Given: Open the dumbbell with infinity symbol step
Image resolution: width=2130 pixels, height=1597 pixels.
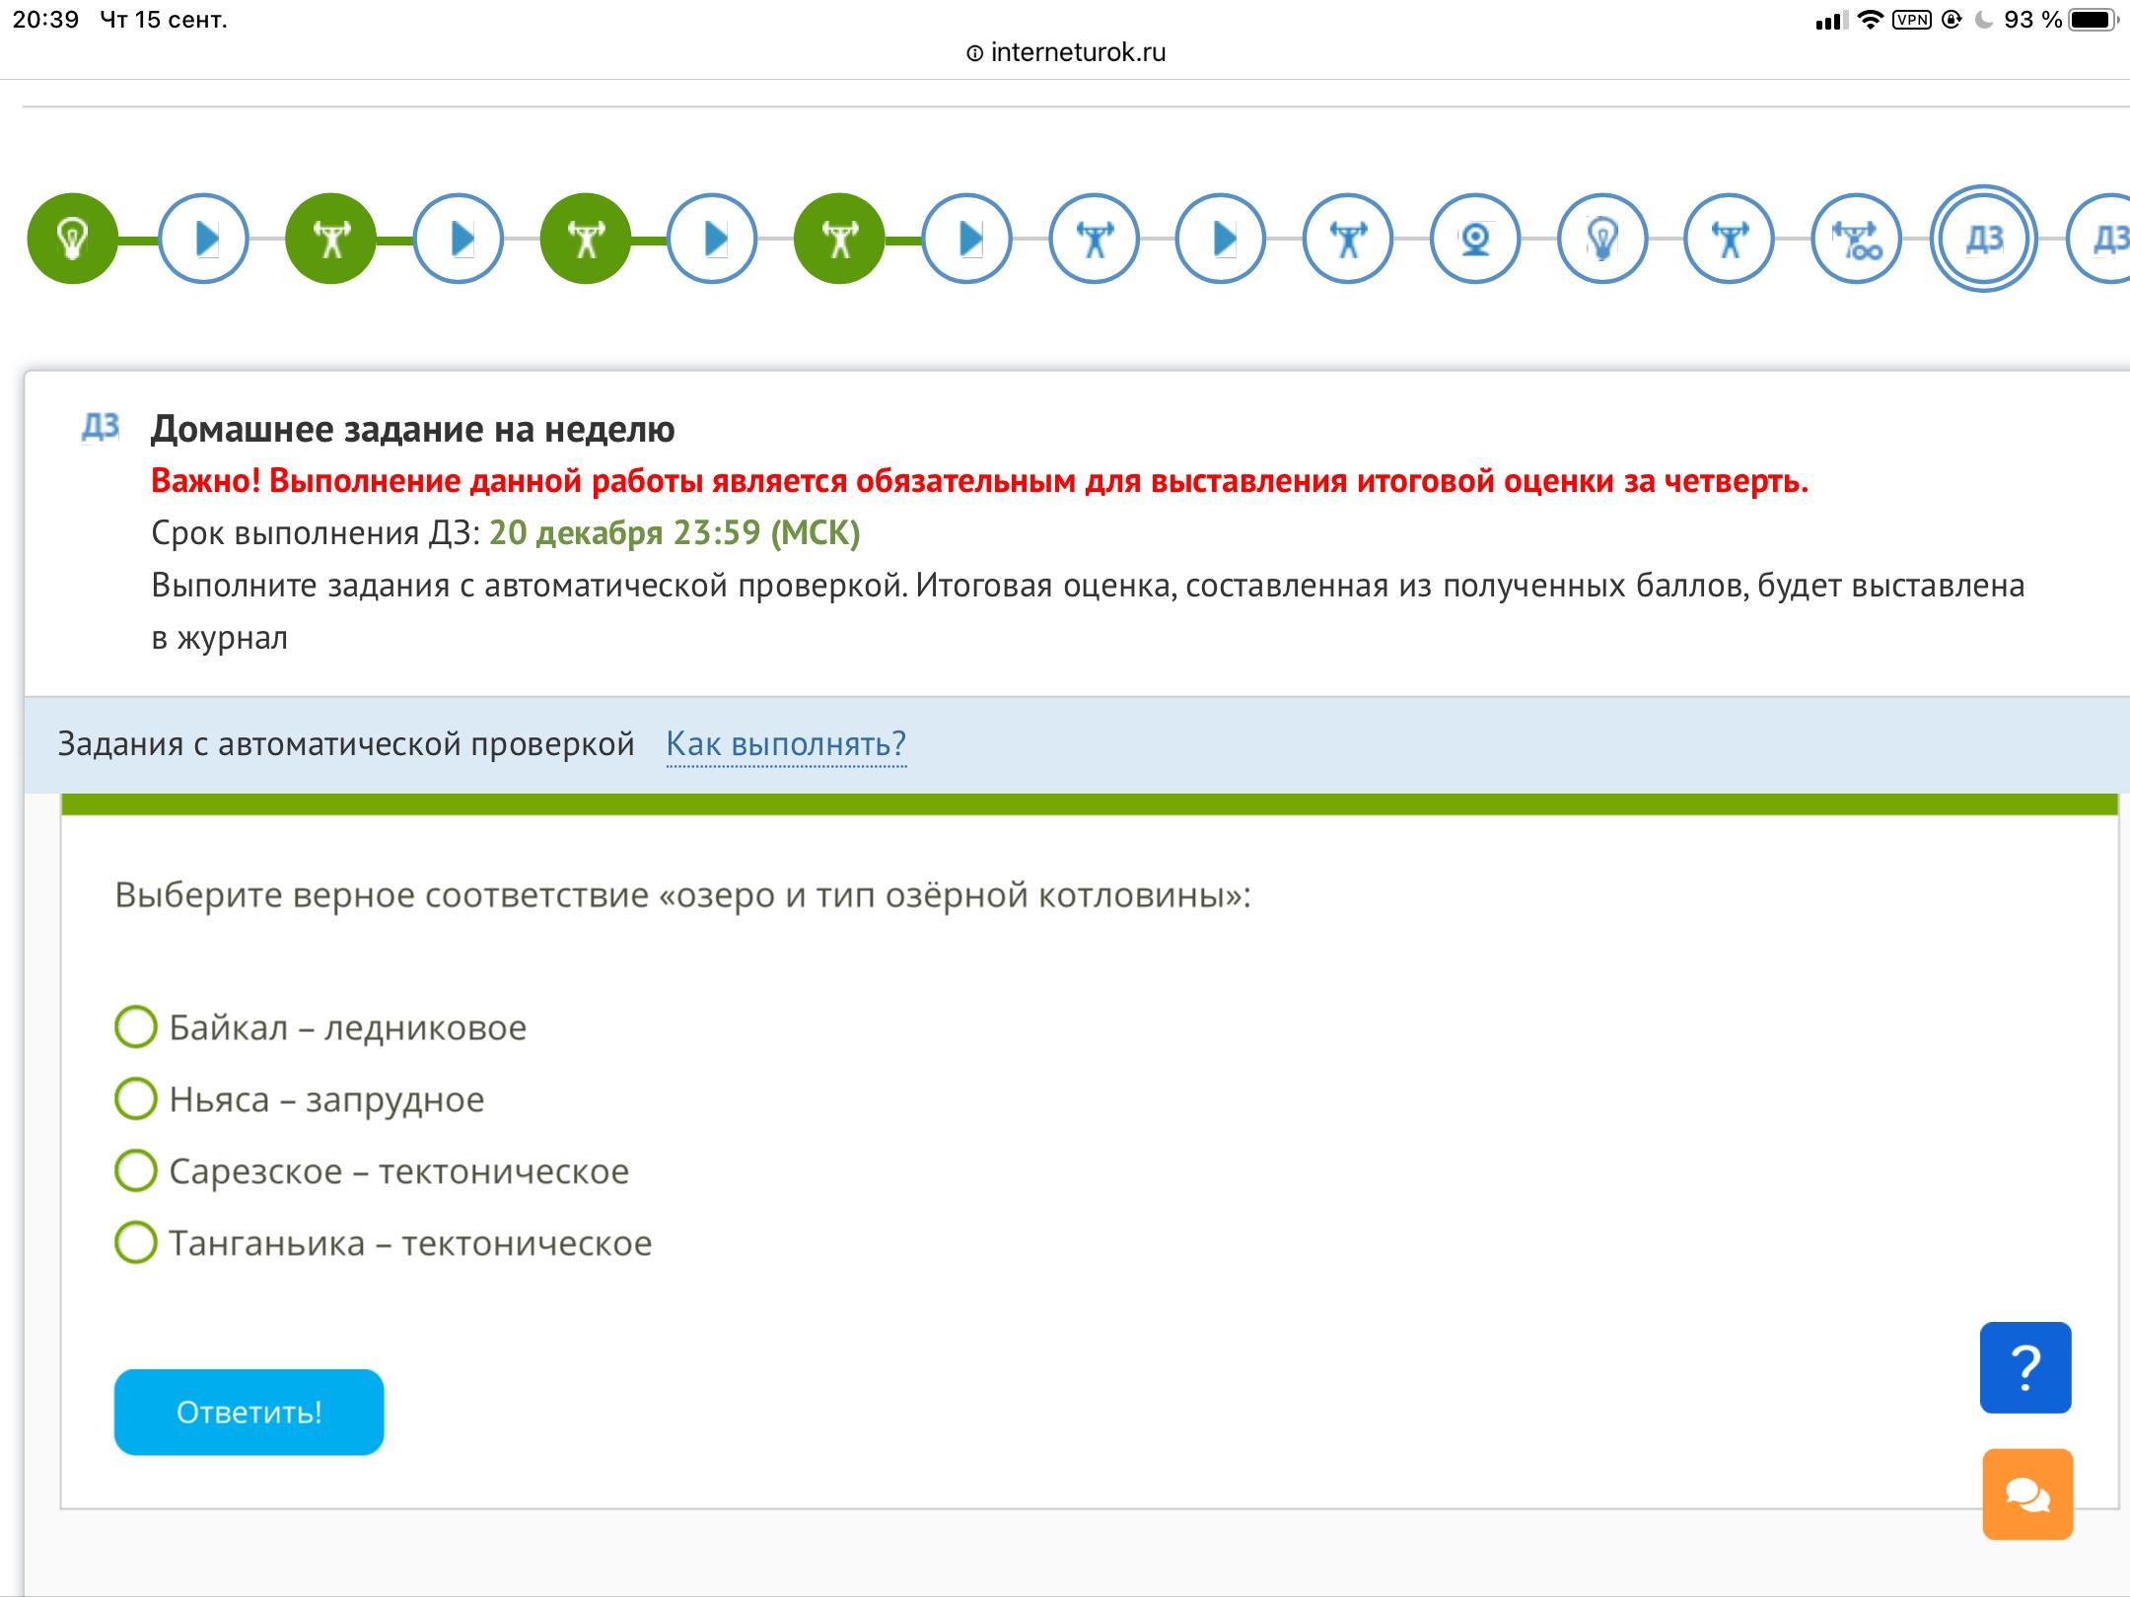Looking at the screenshot, I should pyautogui.click(x=1857, y=239).
